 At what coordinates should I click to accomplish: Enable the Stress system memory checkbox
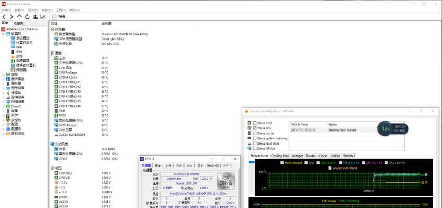click(x=255, y=138)
